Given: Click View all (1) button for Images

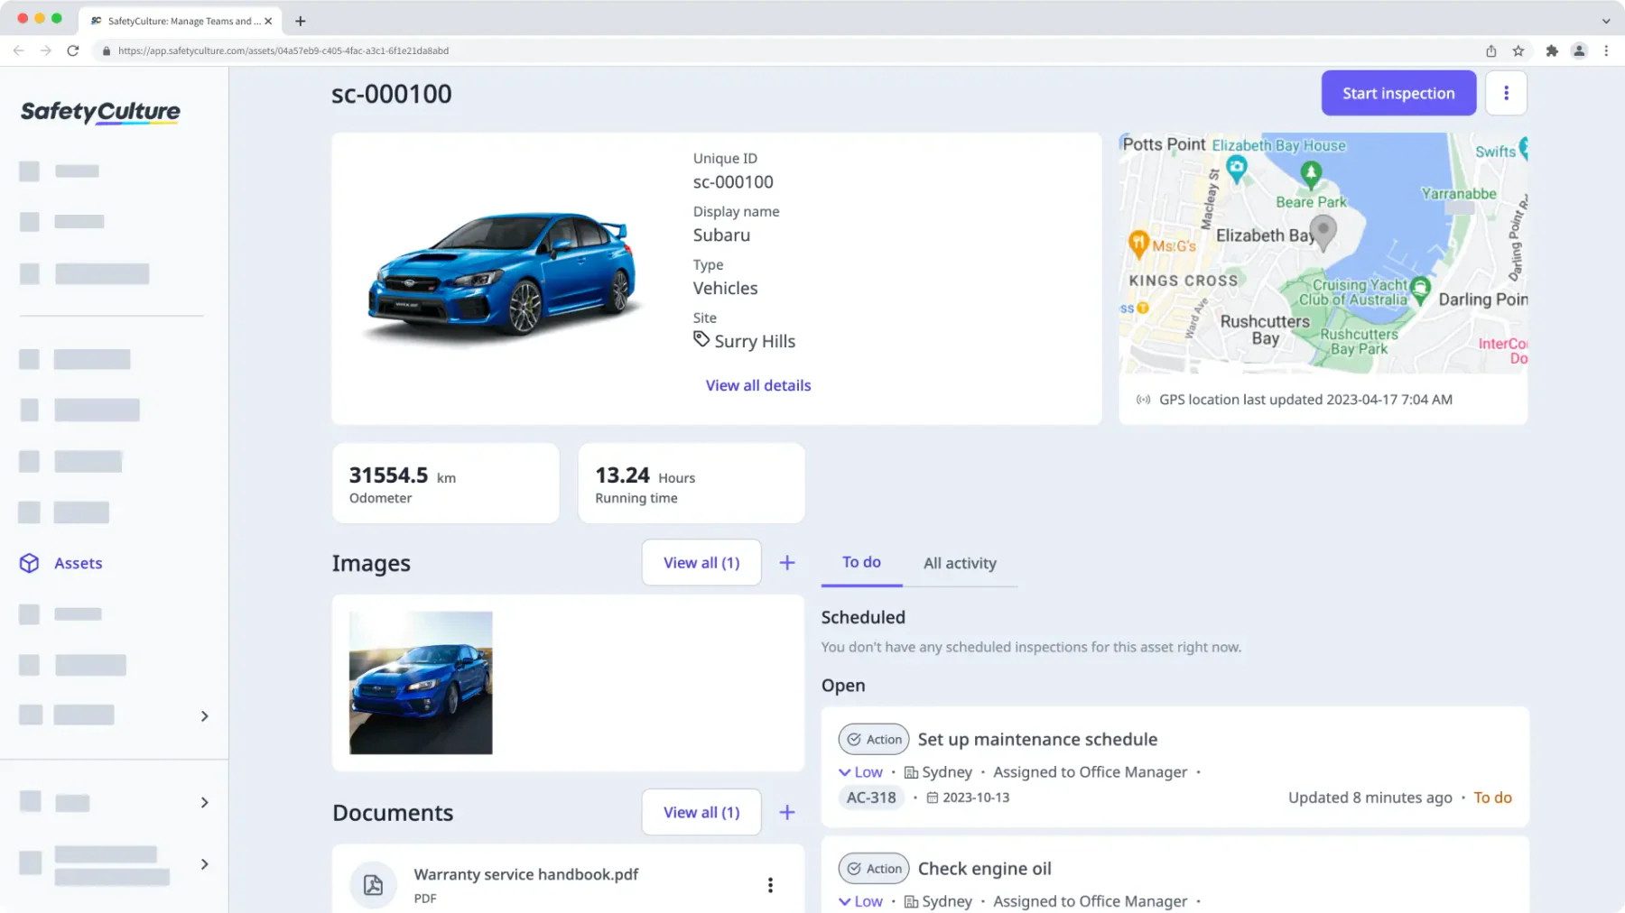Looking at the screenshot, I should tap(701, 562).
